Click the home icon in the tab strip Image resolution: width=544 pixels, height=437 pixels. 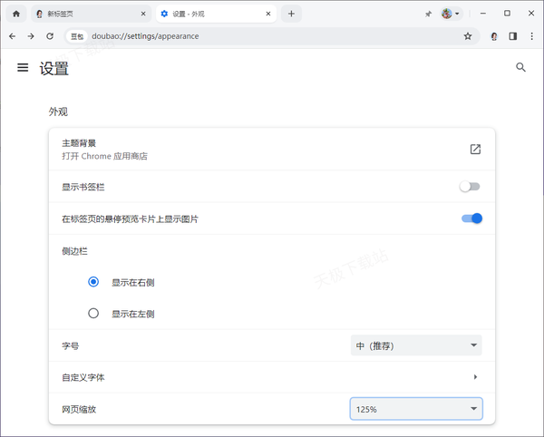pos(16,14)
